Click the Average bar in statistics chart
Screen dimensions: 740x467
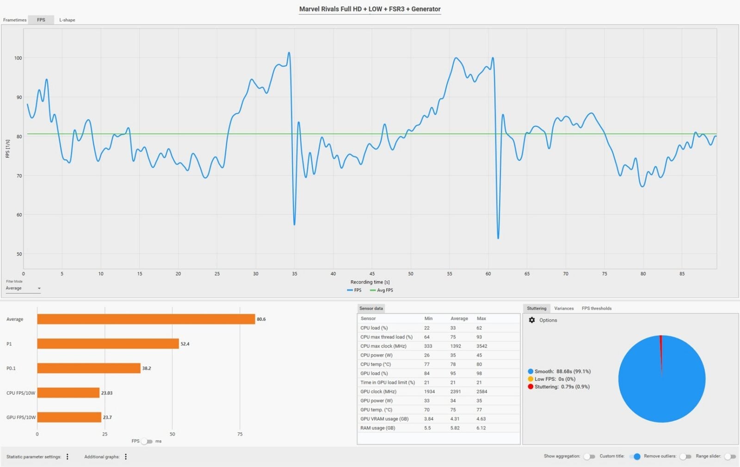pyautogui.click(x=146, y=319)
